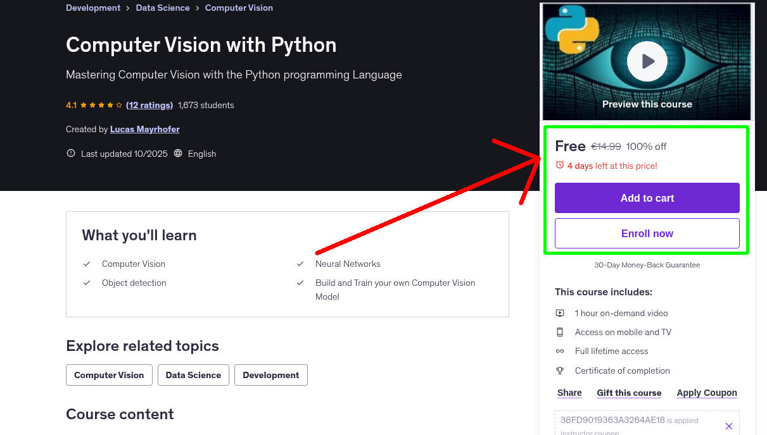Image resolution: width=767 pixels, height=435 pixels.
Task: Click the globe icon beside English
Action: tap(178, 153)
